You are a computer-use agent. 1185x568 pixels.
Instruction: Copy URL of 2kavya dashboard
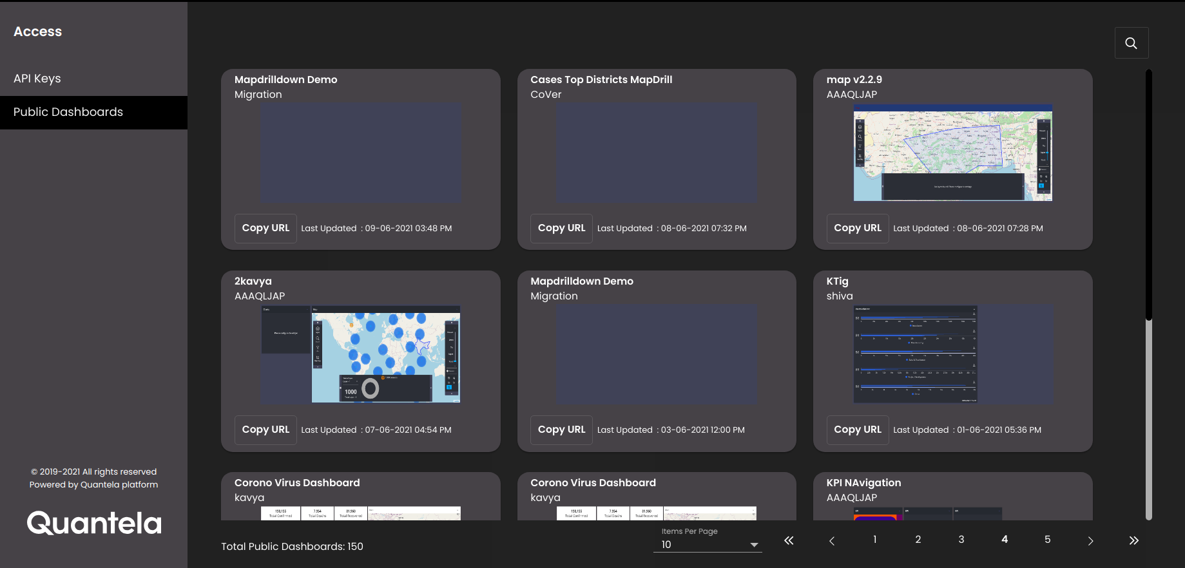[265, 430]
